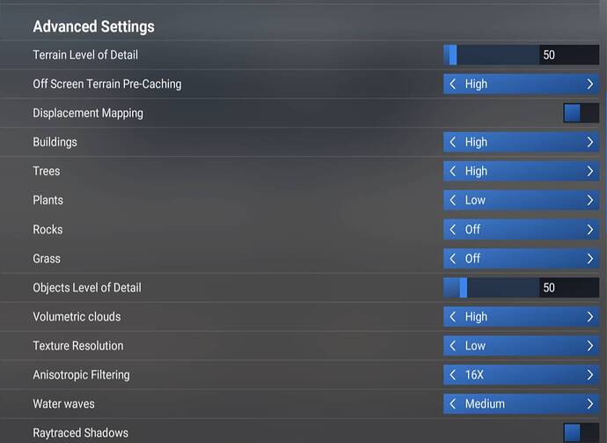This screenshot has height=443, width=607.
Task: Click the Terrain Level of Detail slider
Action: 491,55
